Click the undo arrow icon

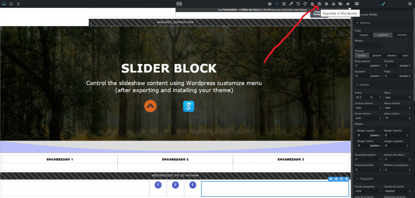(298, 4)
